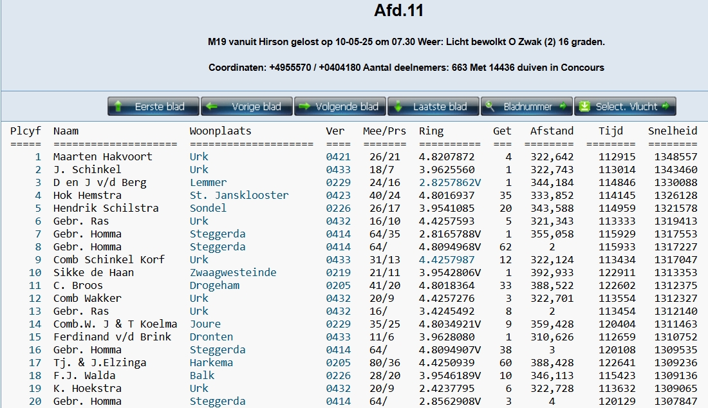Open club number 0421 link

[338, 156]
